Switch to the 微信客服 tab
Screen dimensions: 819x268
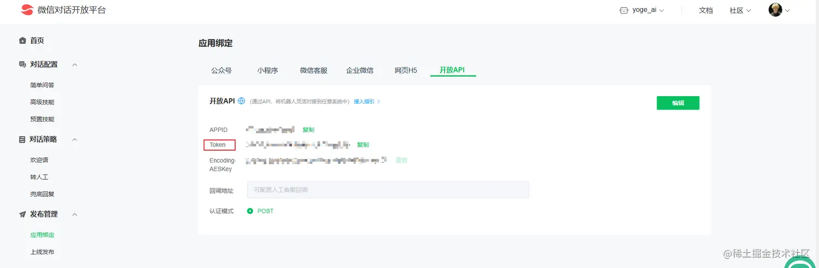(x=314, y=70)
